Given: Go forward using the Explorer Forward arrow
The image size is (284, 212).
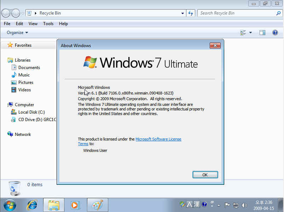Looking at the screenshot, I should point(16,13).
